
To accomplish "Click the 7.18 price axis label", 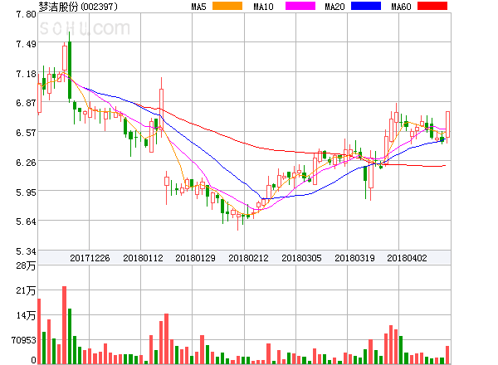I will 26,74.
